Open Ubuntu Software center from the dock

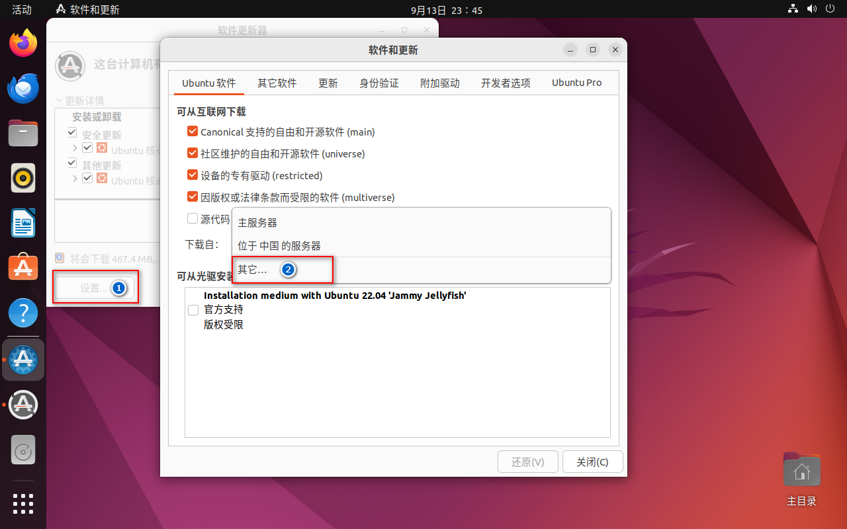coord(23,268)
